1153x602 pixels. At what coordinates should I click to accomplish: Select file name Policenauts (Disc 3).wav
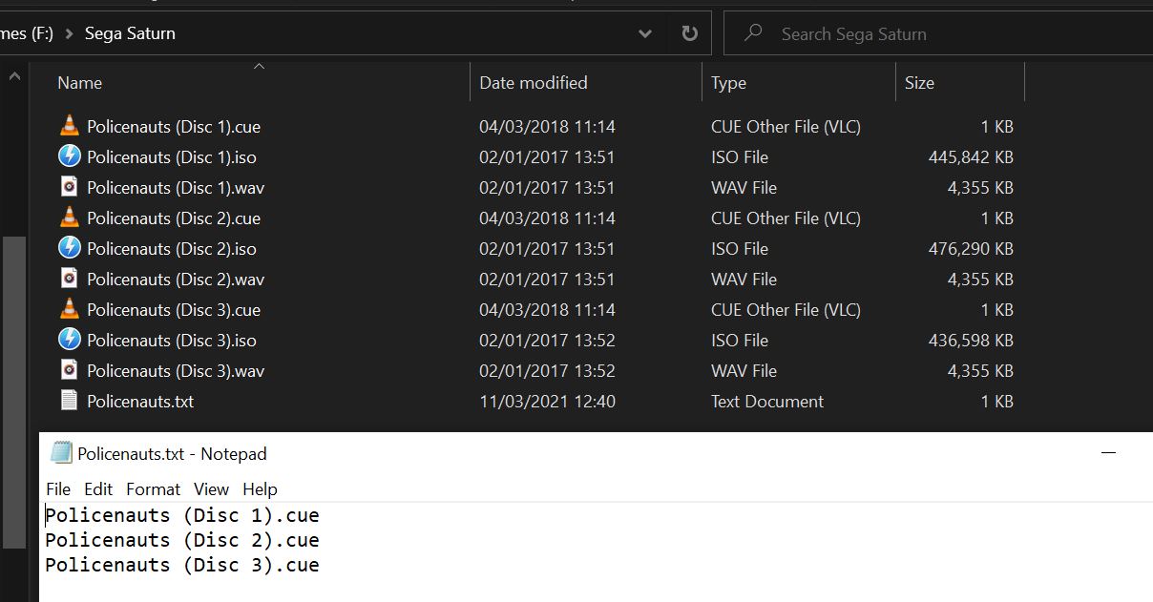[x=176, y=370]
